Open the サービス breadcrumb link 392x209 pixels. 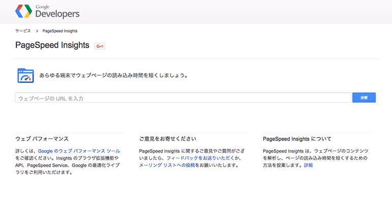(x=23, y=31)
